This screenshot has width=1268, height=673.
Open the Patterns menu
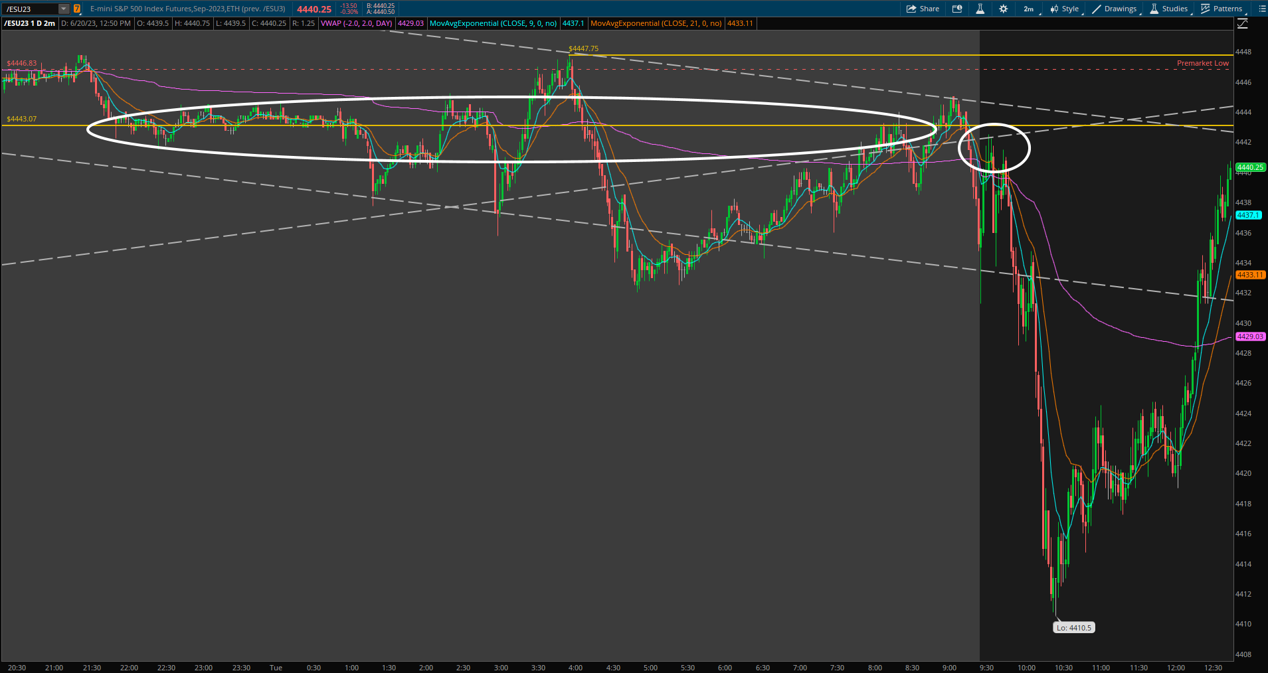click(1222, 9)
